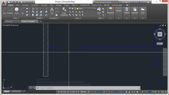Click the Scale tool icon in Modify
169x95 pixels.
point(37,15)
